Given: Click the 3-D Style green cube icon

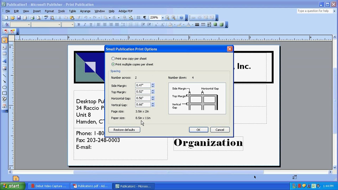Looking at the screenshot, I should pyautogui.click(x=222, y=25).
